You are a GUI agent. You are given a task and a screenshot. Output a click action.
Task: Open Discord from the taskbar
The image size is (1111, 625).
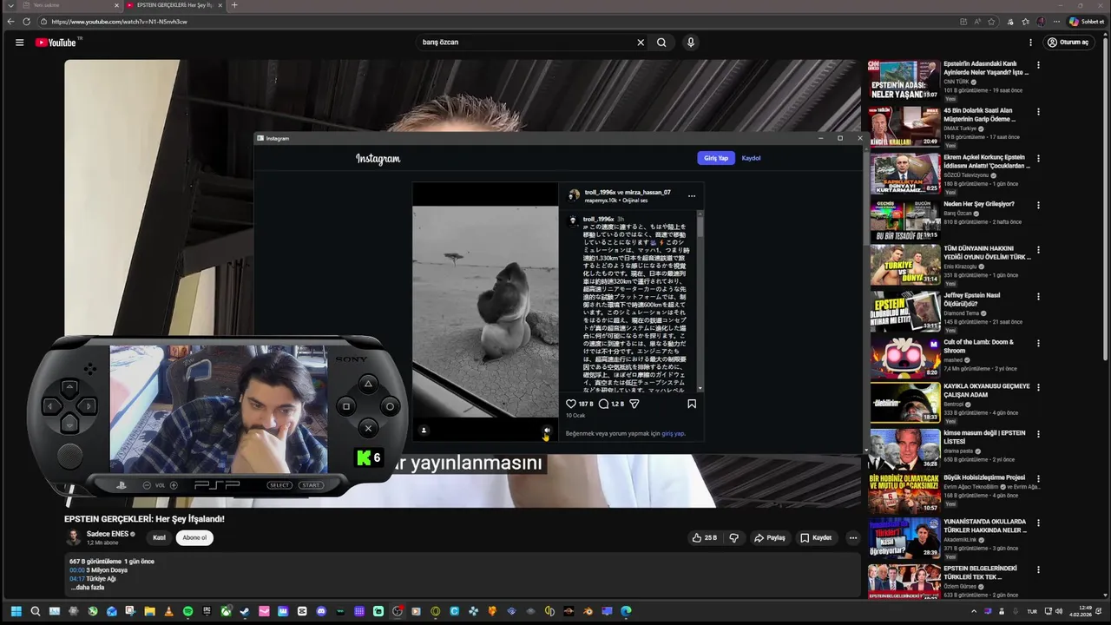(x=321, y=611)
